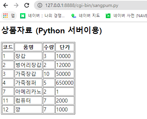Viewport: 147px width, 119px height.
Task: Click the address bar URL 127.0.0.1:8888/cgi-bin/sangpum.py
Action: pos(82,5)
